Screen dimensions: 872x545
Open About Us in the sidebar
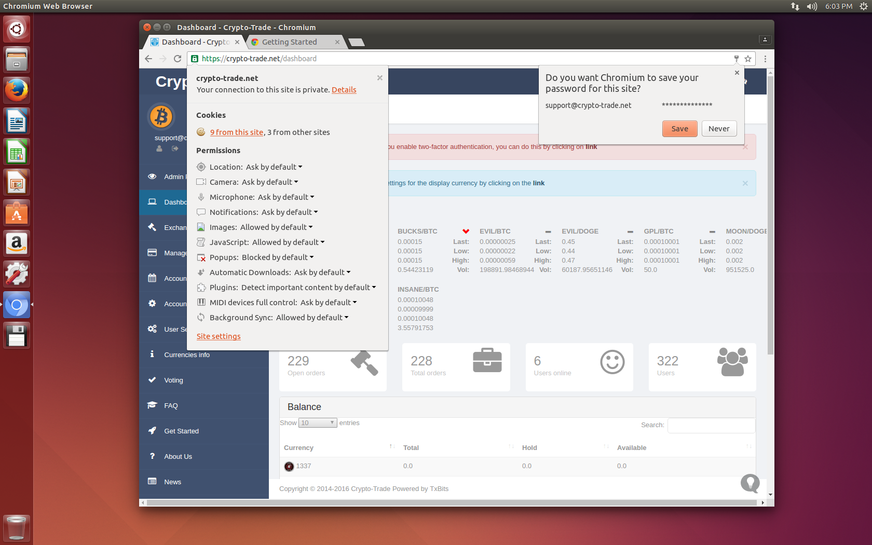(204, 457)
